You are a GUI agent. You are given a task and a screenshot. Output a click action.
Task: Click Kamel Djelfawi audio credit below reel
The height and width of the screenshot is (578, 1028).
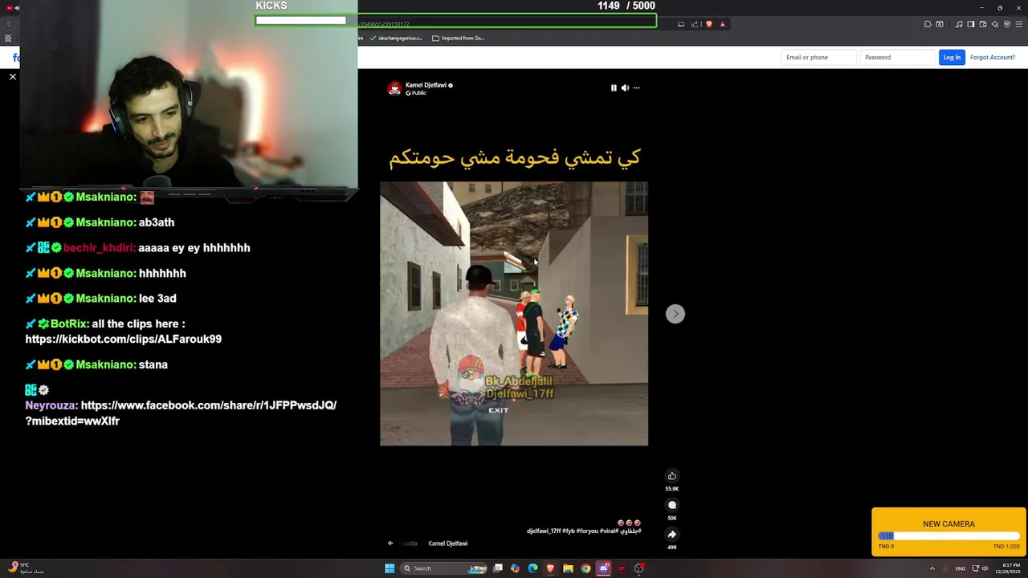(448, 543)
